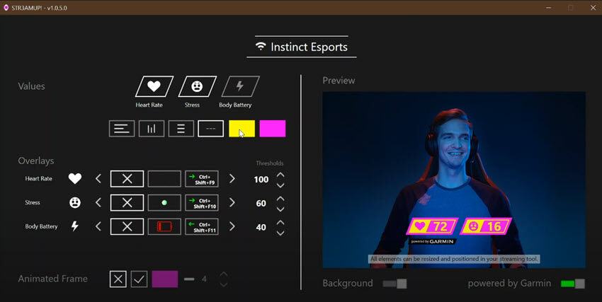The height and width of the screenshot is (302, 602).
Task: Click the Animated Frame thickness line icon
Action: coord(189,279)
